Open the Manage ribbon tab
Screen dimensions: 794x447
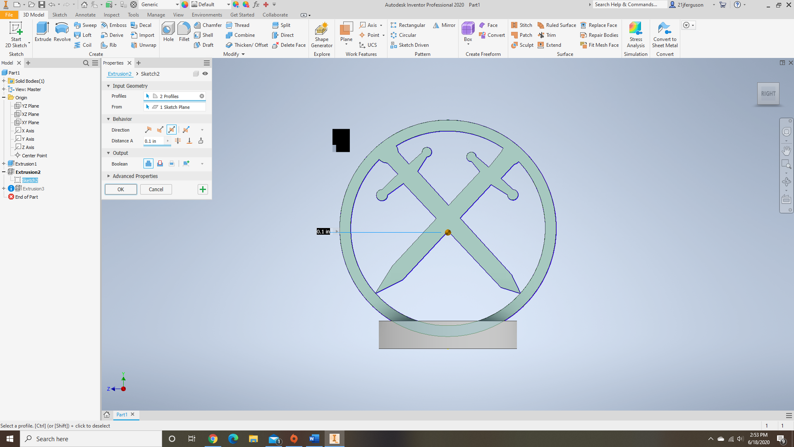156,15
